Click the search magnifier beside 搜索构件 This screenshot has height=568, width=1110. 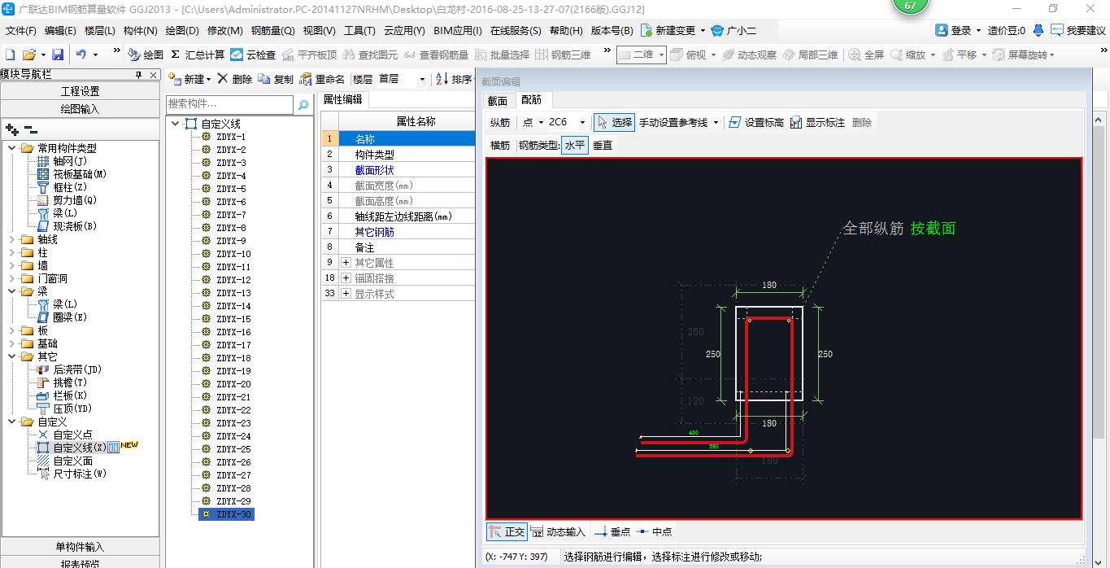[x=303, y=105]
